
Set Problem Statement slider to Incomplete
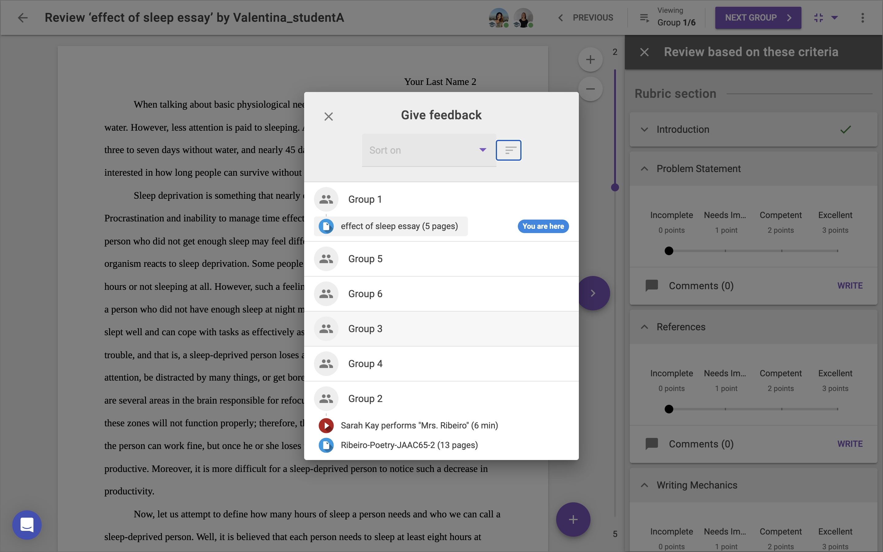pyautogui.click(x=668, y=251)
